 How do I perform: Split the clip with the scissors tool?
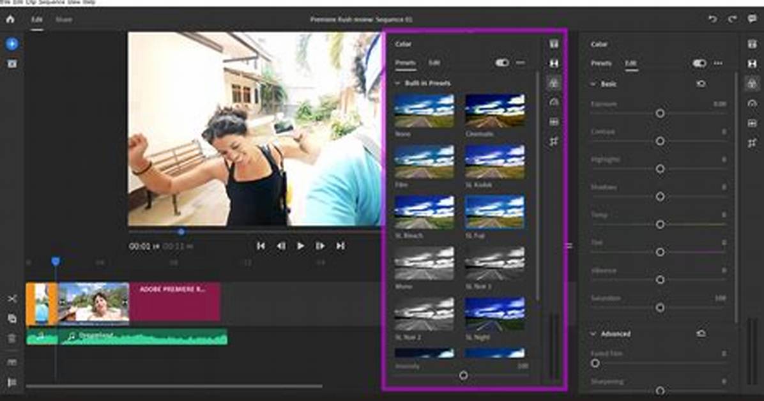coord(12,299)
